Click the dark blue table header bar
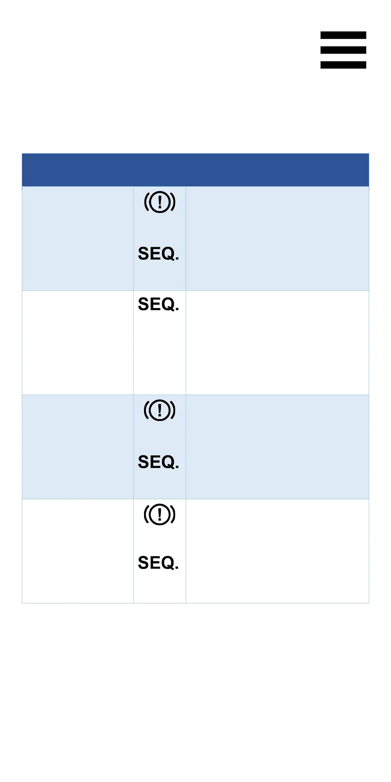Screen dimensions: 391x782 pos(195,170)
